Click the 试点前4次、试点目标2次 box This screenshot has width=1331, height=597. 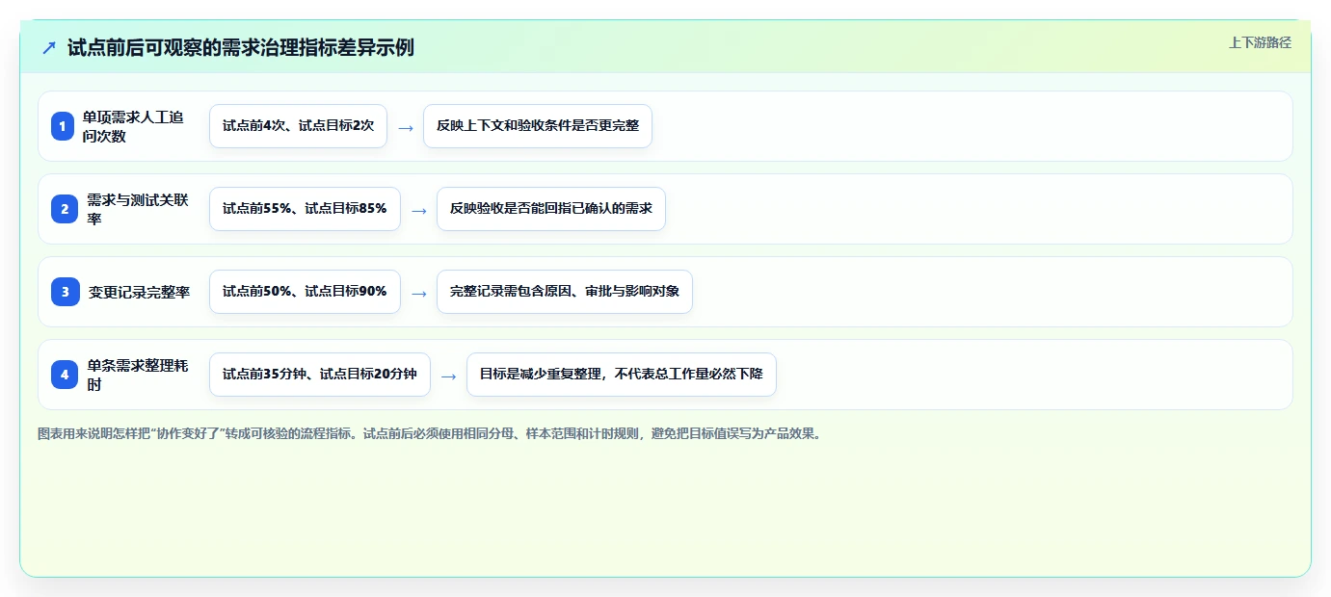point(298,126)
